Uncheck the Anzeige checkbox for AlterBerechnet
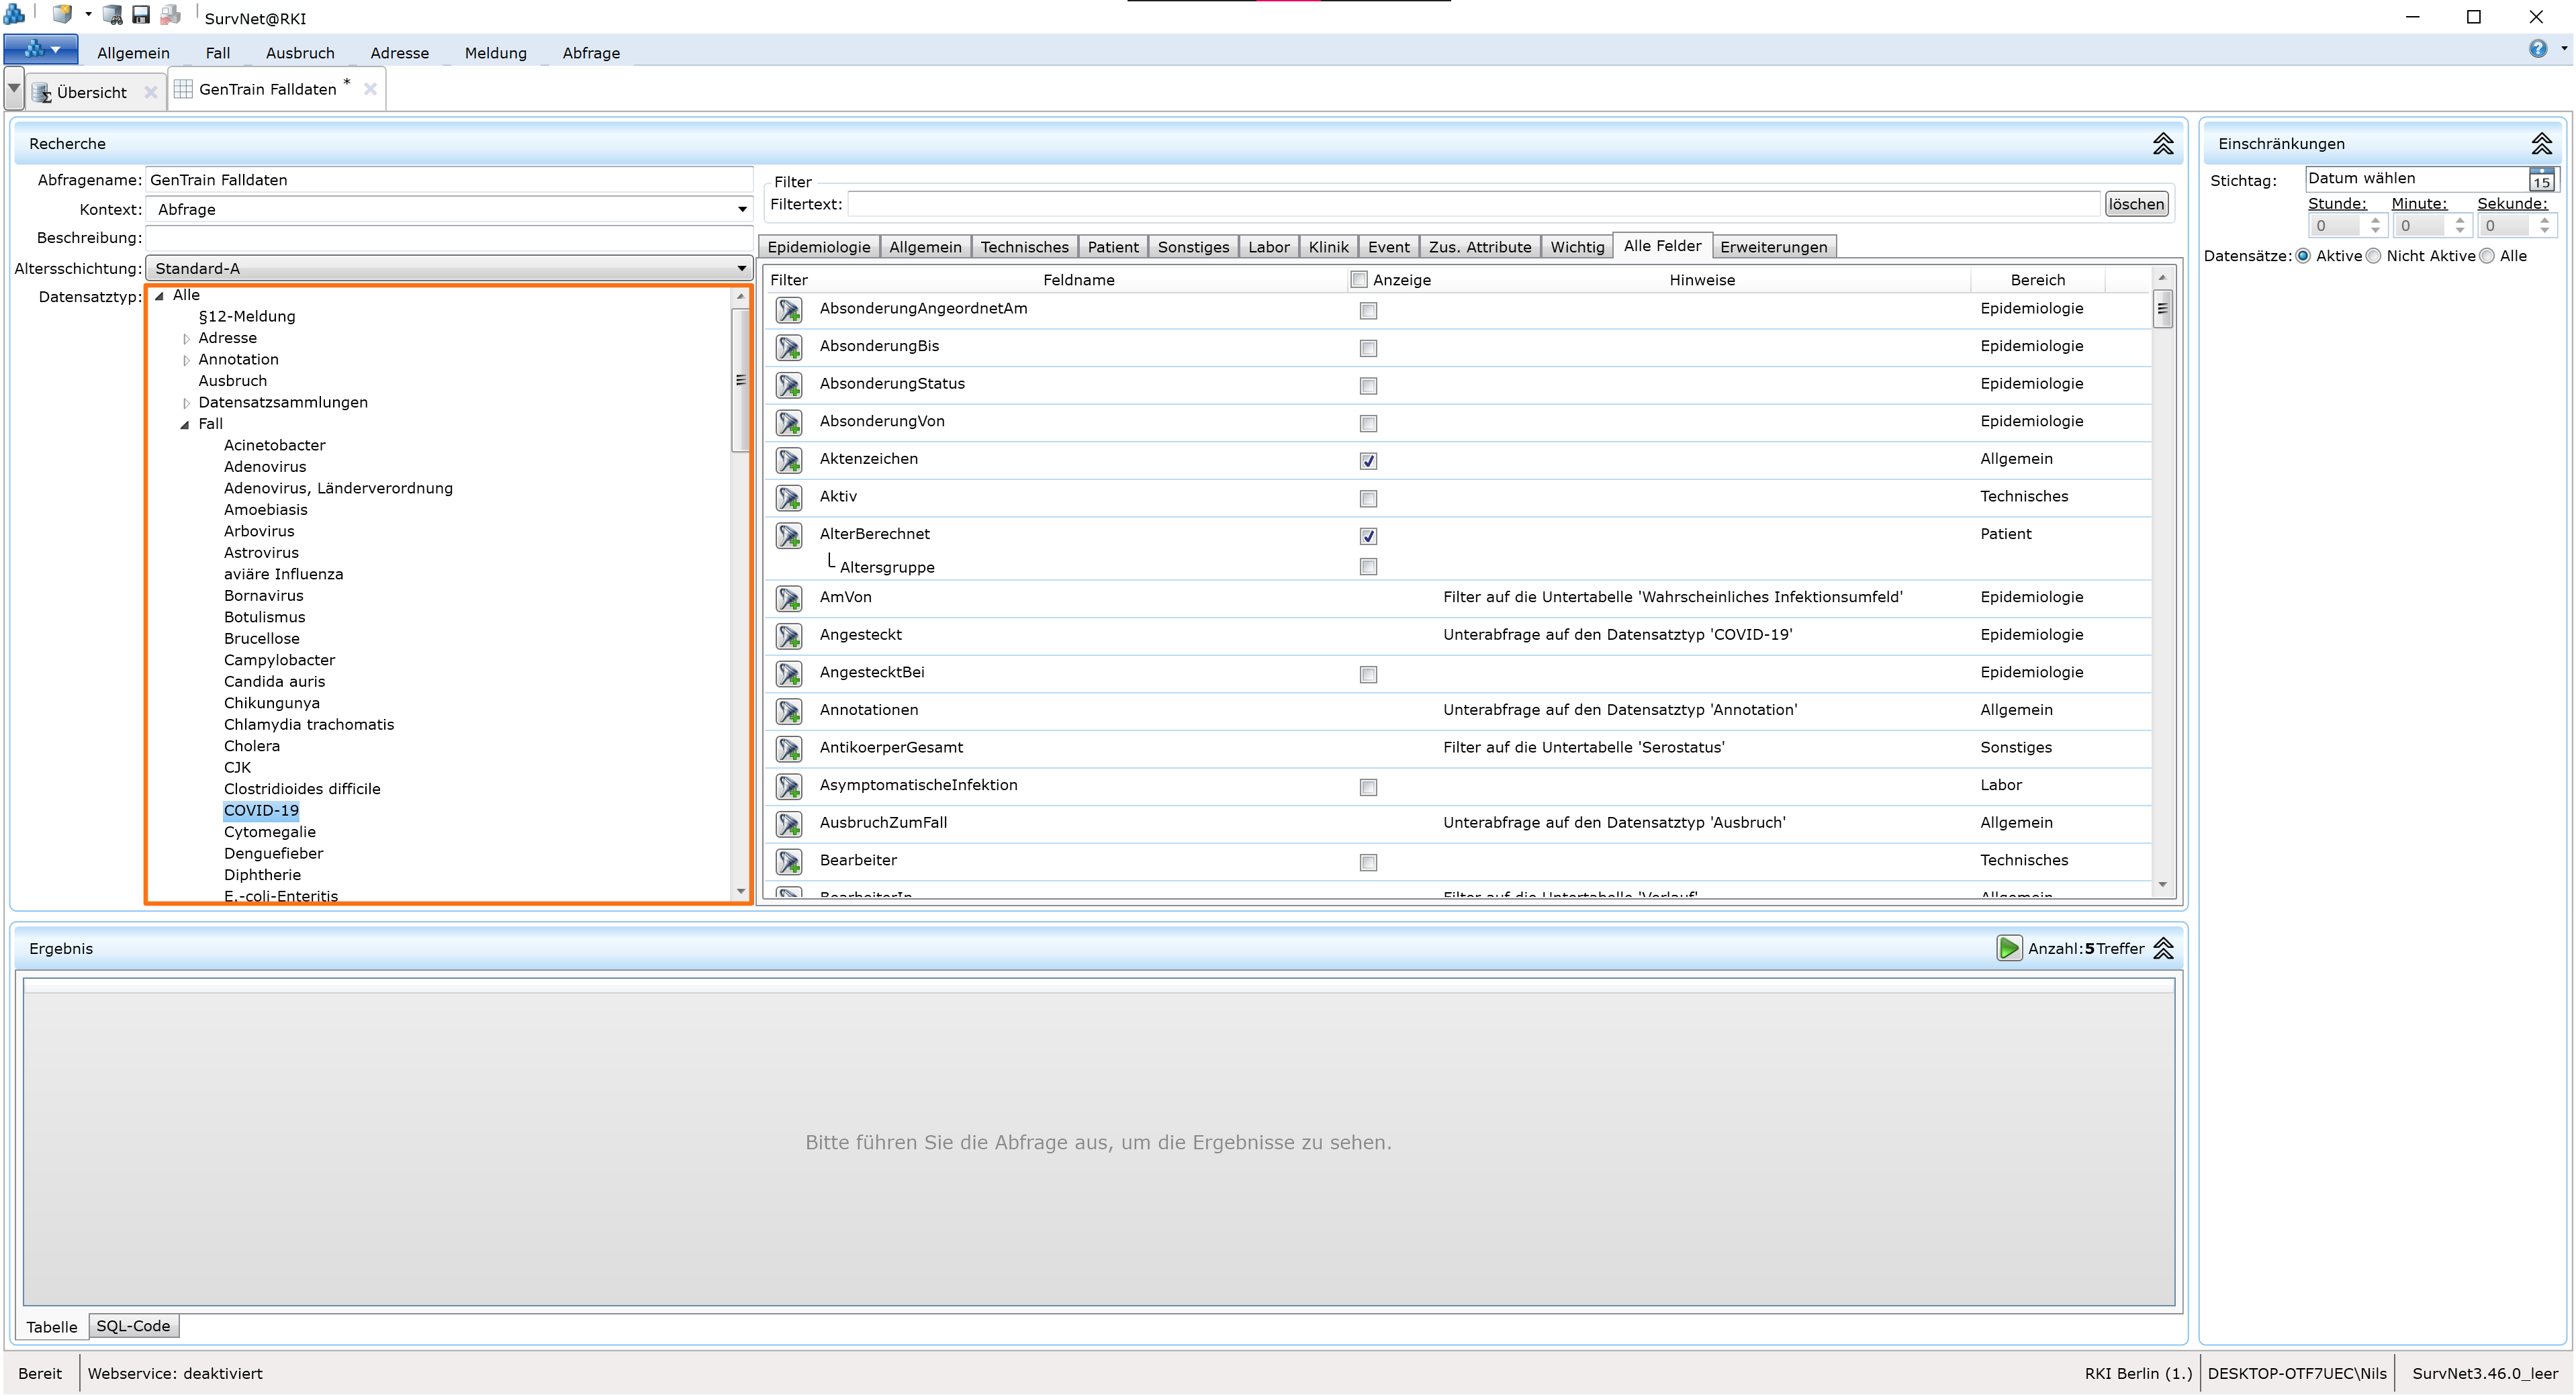Viewport: 2576px width, 1395px height. click(x=1367, y=536)
